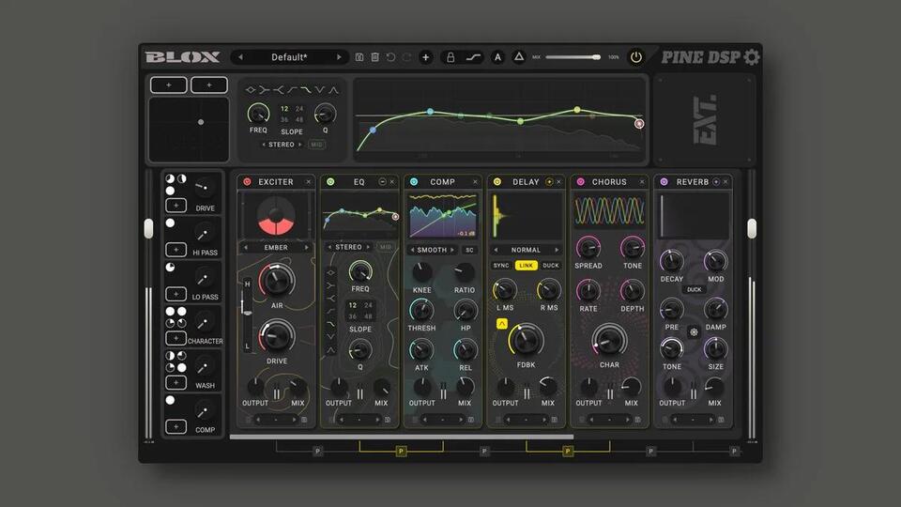The width and height of the screenshot is (901, 507).
Task: Redo the last undone change
Action: pyautogui.click(x=406, y=57)
